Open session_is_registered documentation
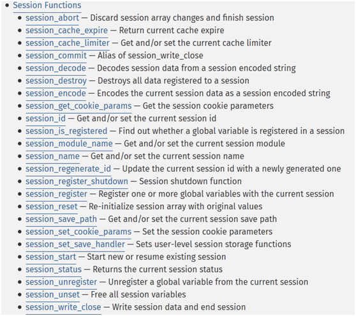 tap(66, 131)
